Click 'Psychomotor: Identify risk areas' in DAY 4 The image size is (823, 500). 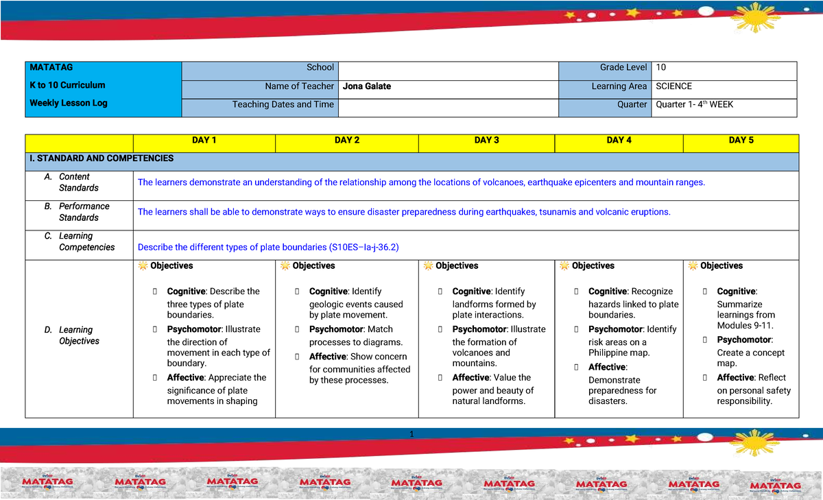[x=632, y=341]
